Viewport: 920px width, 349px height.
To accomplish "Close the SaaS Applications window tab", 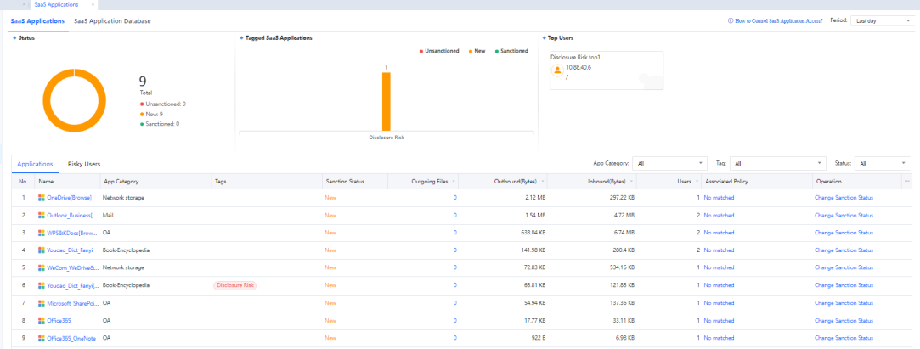I will 93,4.
